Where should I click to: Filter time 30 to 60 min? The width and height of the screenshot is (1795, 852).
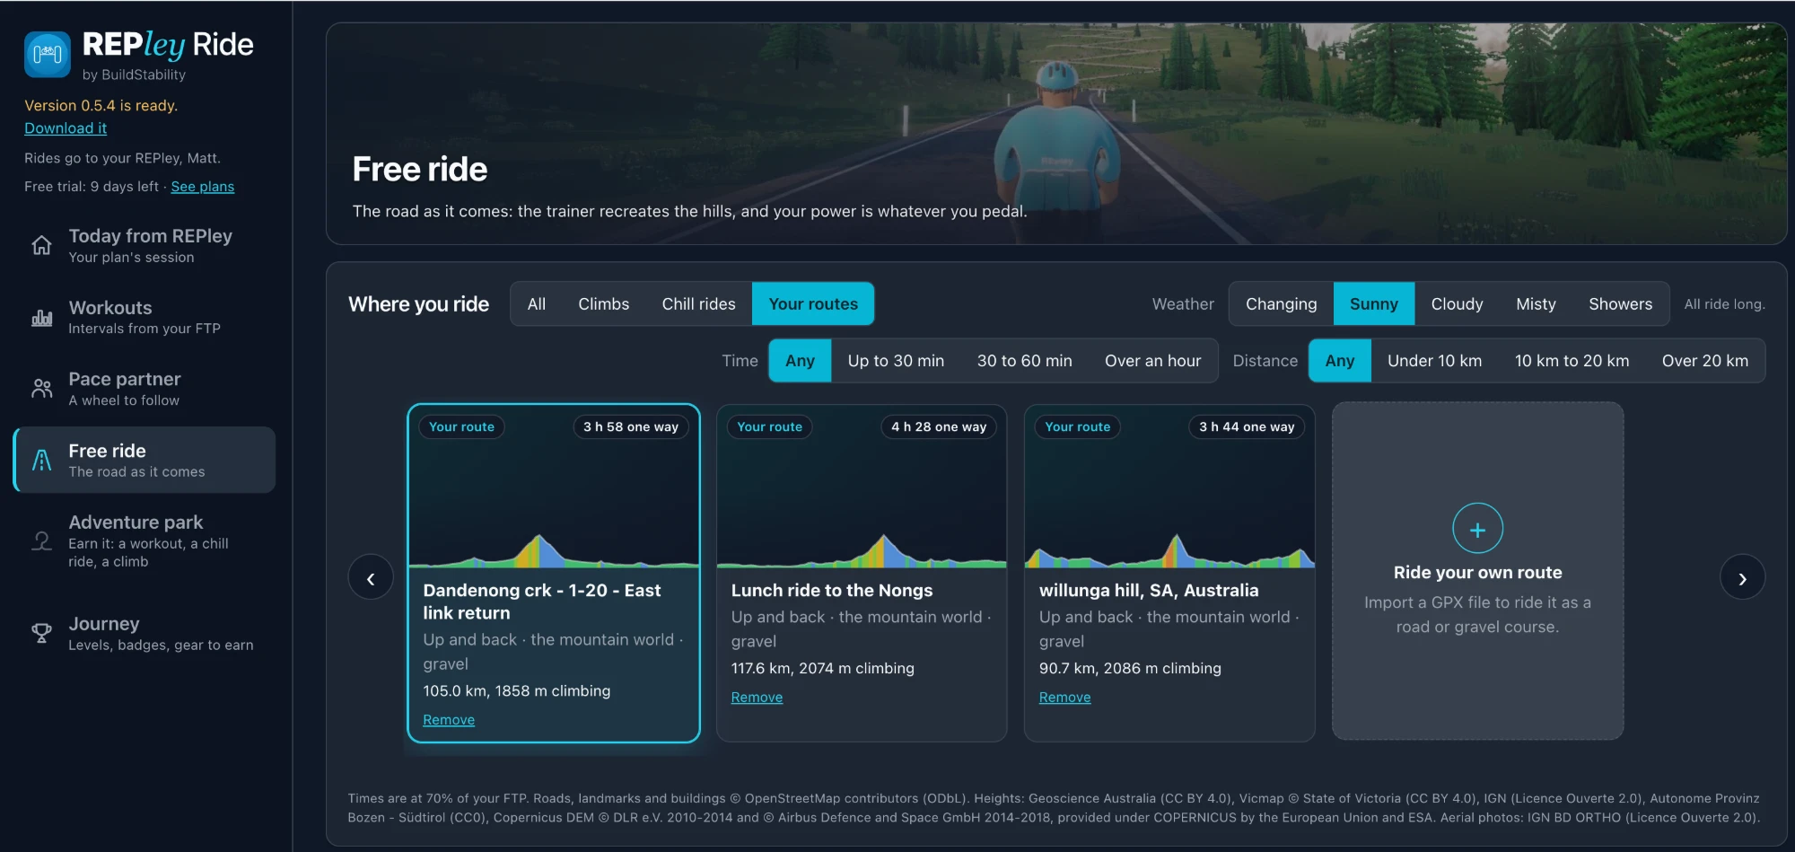tap(1024, 361)
